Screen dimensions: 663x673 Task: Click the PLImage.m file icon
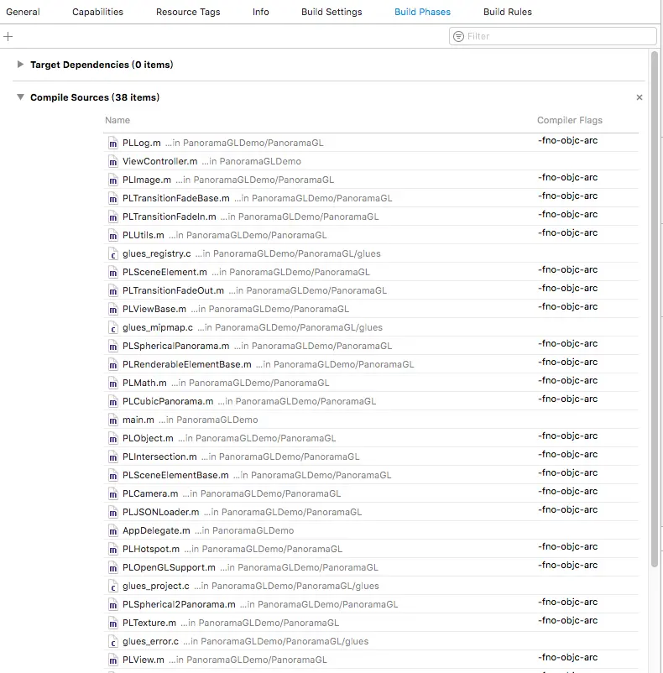[x=112, y=180]
